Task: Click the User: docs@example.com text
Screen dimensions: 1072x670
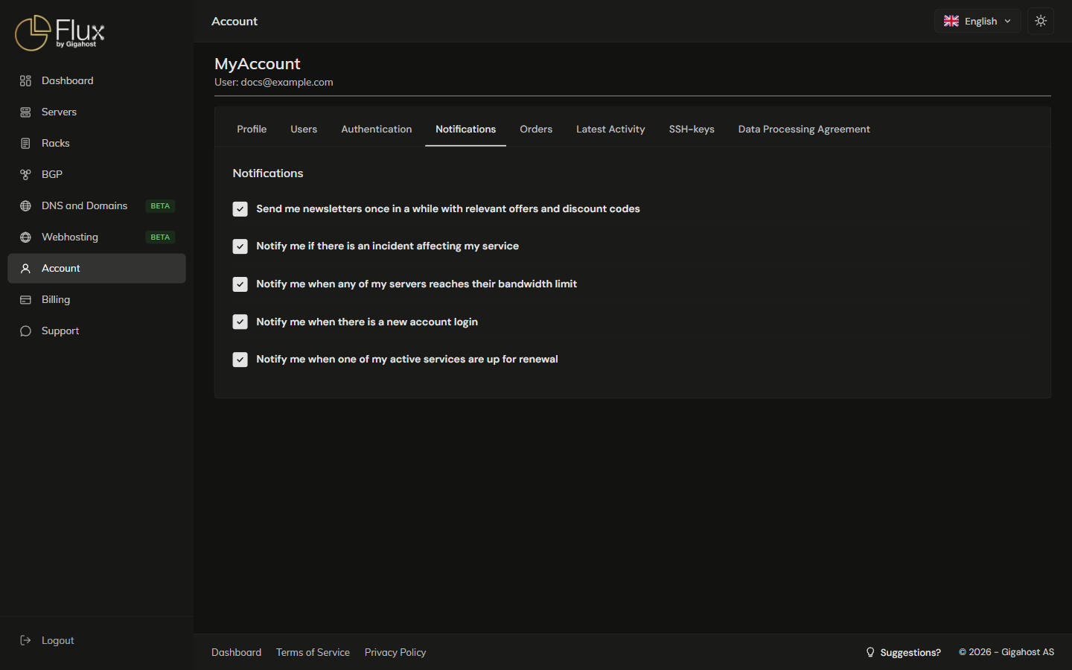Action: click(x=274, y=83)
